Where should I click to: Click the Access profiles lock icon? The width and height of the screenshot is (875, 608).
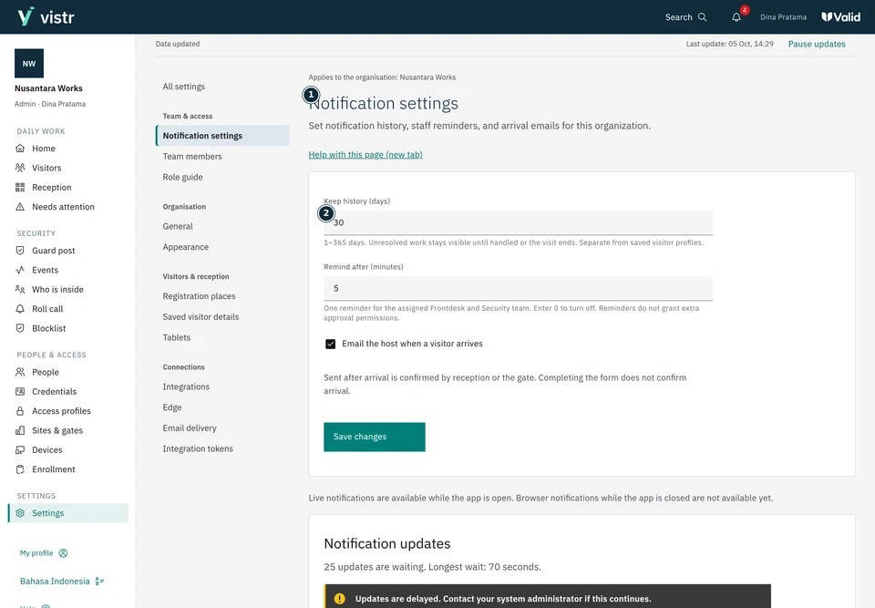coord(20,411)
